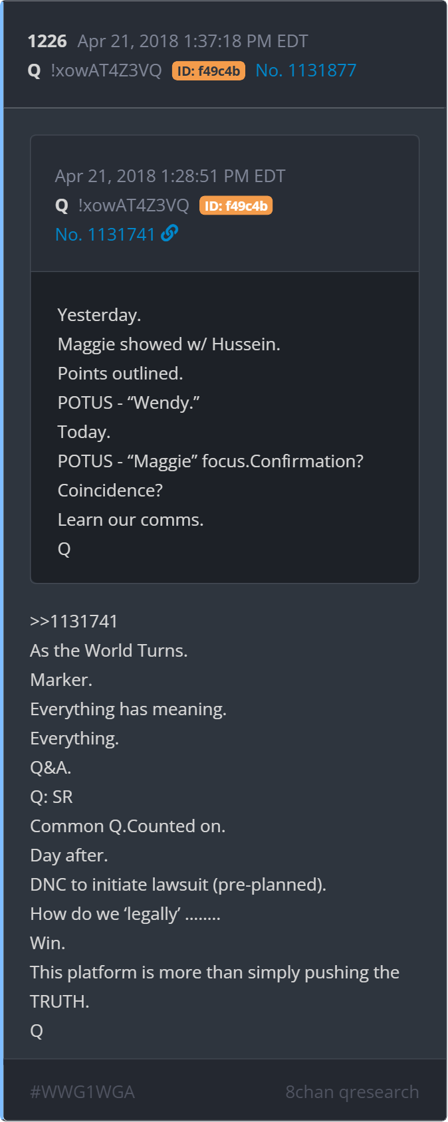Click the "POTUS - "Wendy."" line
The height and width of the screenshot is (1122, 448).
click(x=129, y=403)
